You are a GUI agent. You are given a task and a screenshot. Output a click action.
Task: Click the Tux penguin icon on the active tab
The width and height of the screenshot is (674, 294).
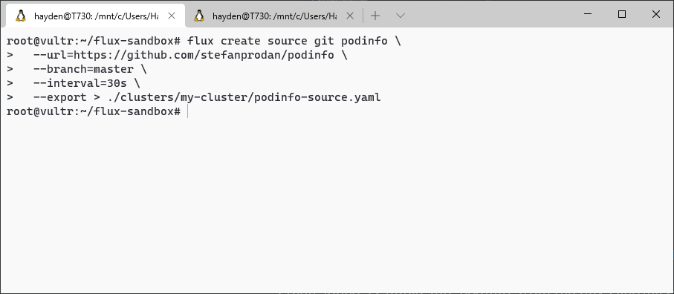20,16
